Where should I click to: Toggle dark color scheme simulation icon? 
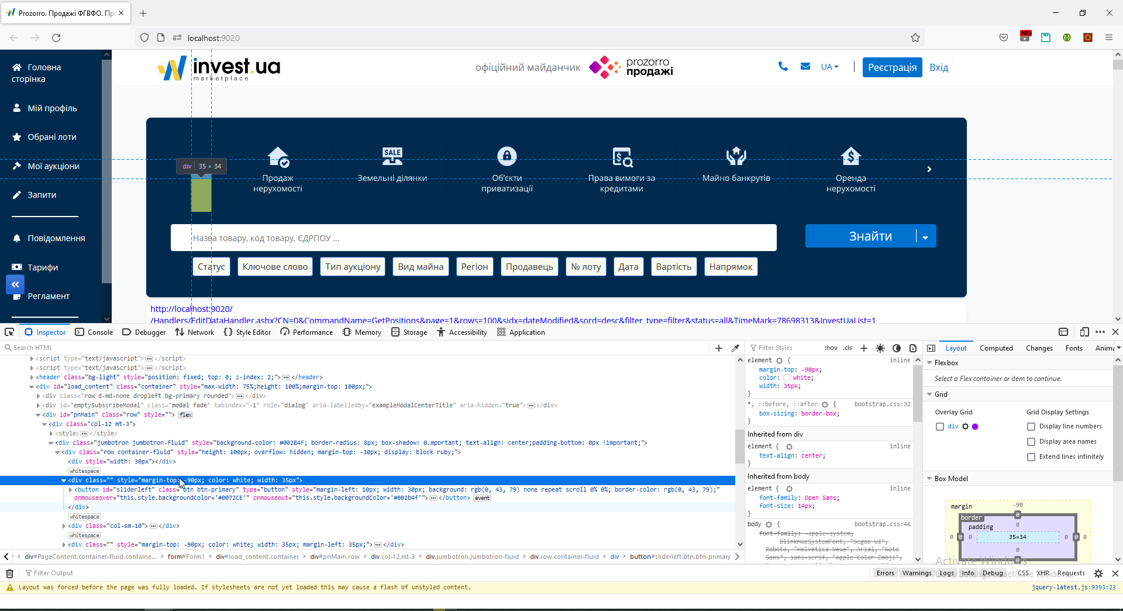point(897,348)
